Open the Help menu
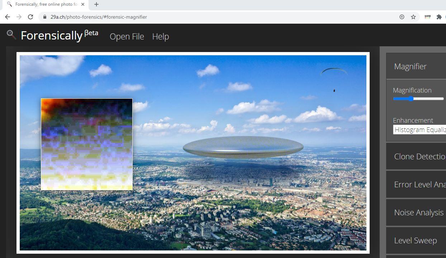Viewport: 446px width, 258px height. pos(160,36)
